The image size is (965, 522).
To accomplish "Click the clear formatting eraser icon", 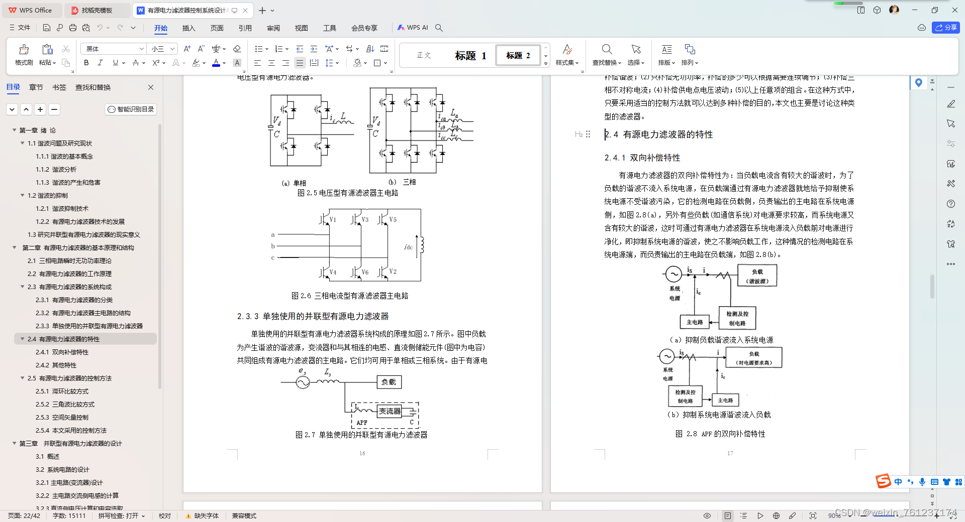I will (237, 49).
